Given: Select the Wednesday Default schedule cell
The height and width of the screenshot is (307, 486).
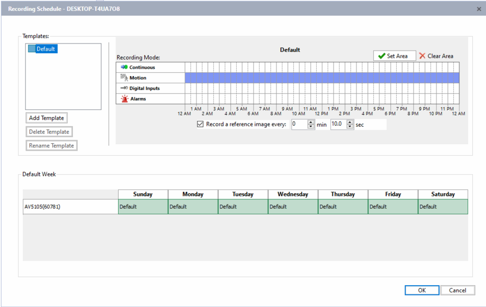Looking at the screenshot, I should pos(293,207).
